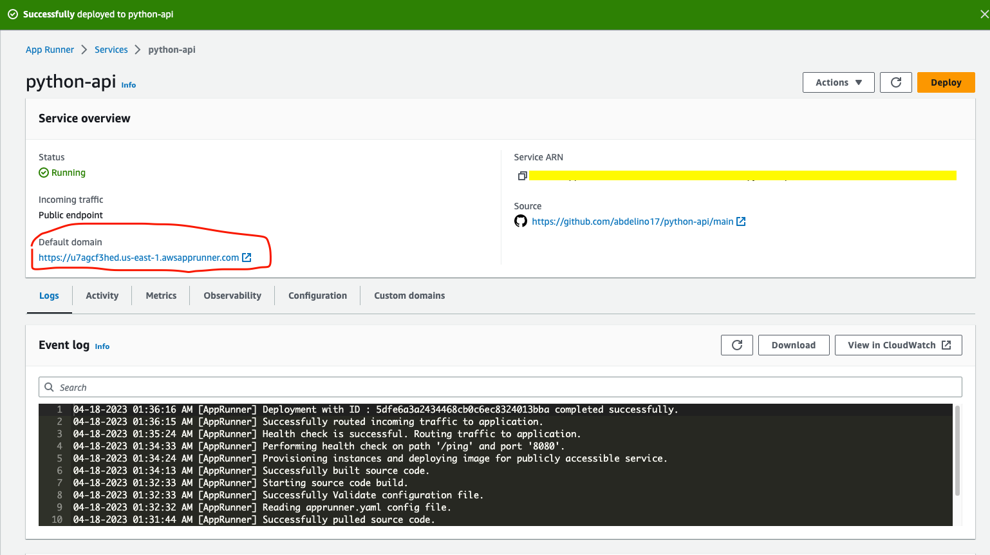The height and width of the screenshot is (555, 990).
Task: Switch to the Activity tab
Action: (x=102, y=296)
